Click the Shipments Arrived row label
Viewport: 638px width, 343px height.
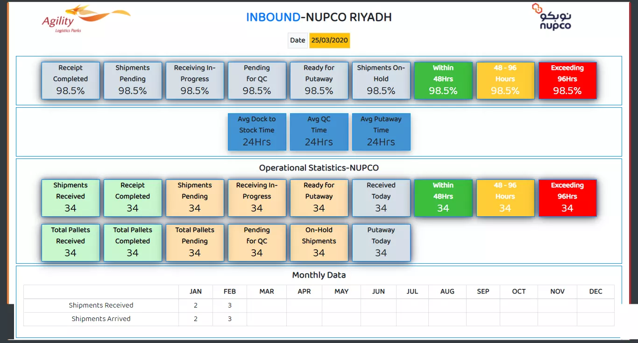[x=101, y=319]
